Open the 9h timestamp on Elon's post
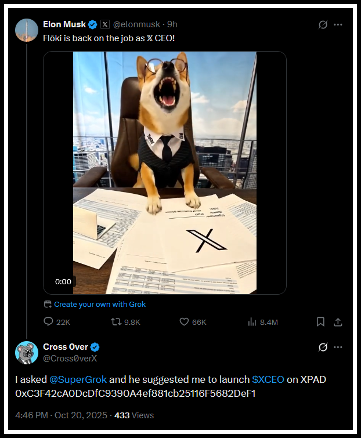The image size is (361, 438). click(x=172, y=25)
